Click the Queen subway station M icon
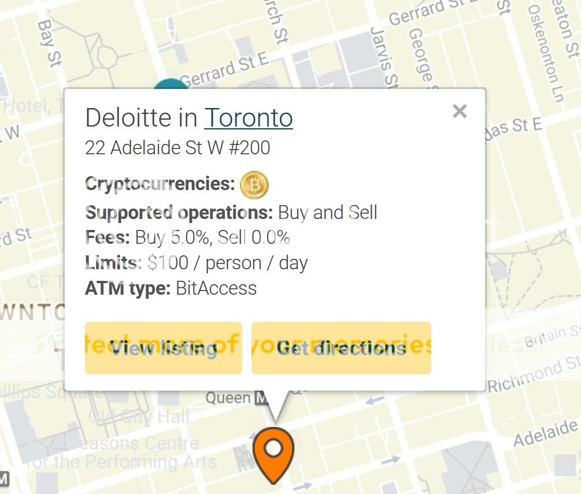This screenshot has height=494, width=581. click(261, 398)
